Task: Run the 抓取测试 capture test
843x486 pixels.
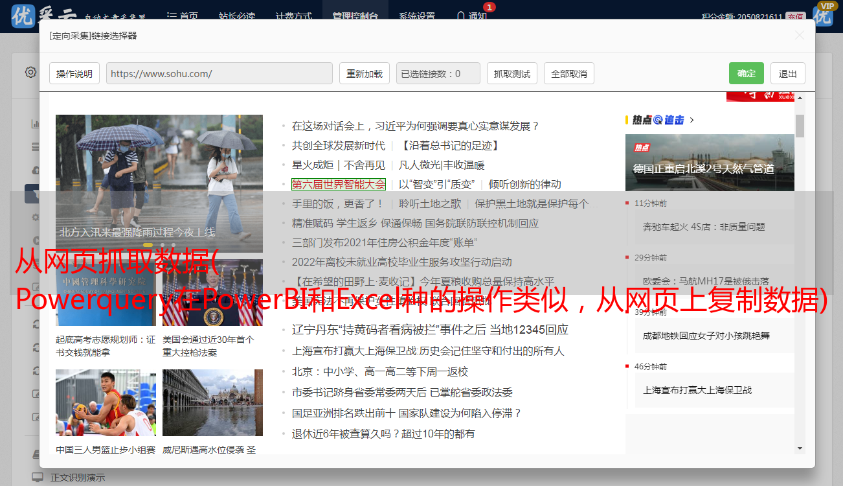Action: pyautogui.click(x=512, y=74)
